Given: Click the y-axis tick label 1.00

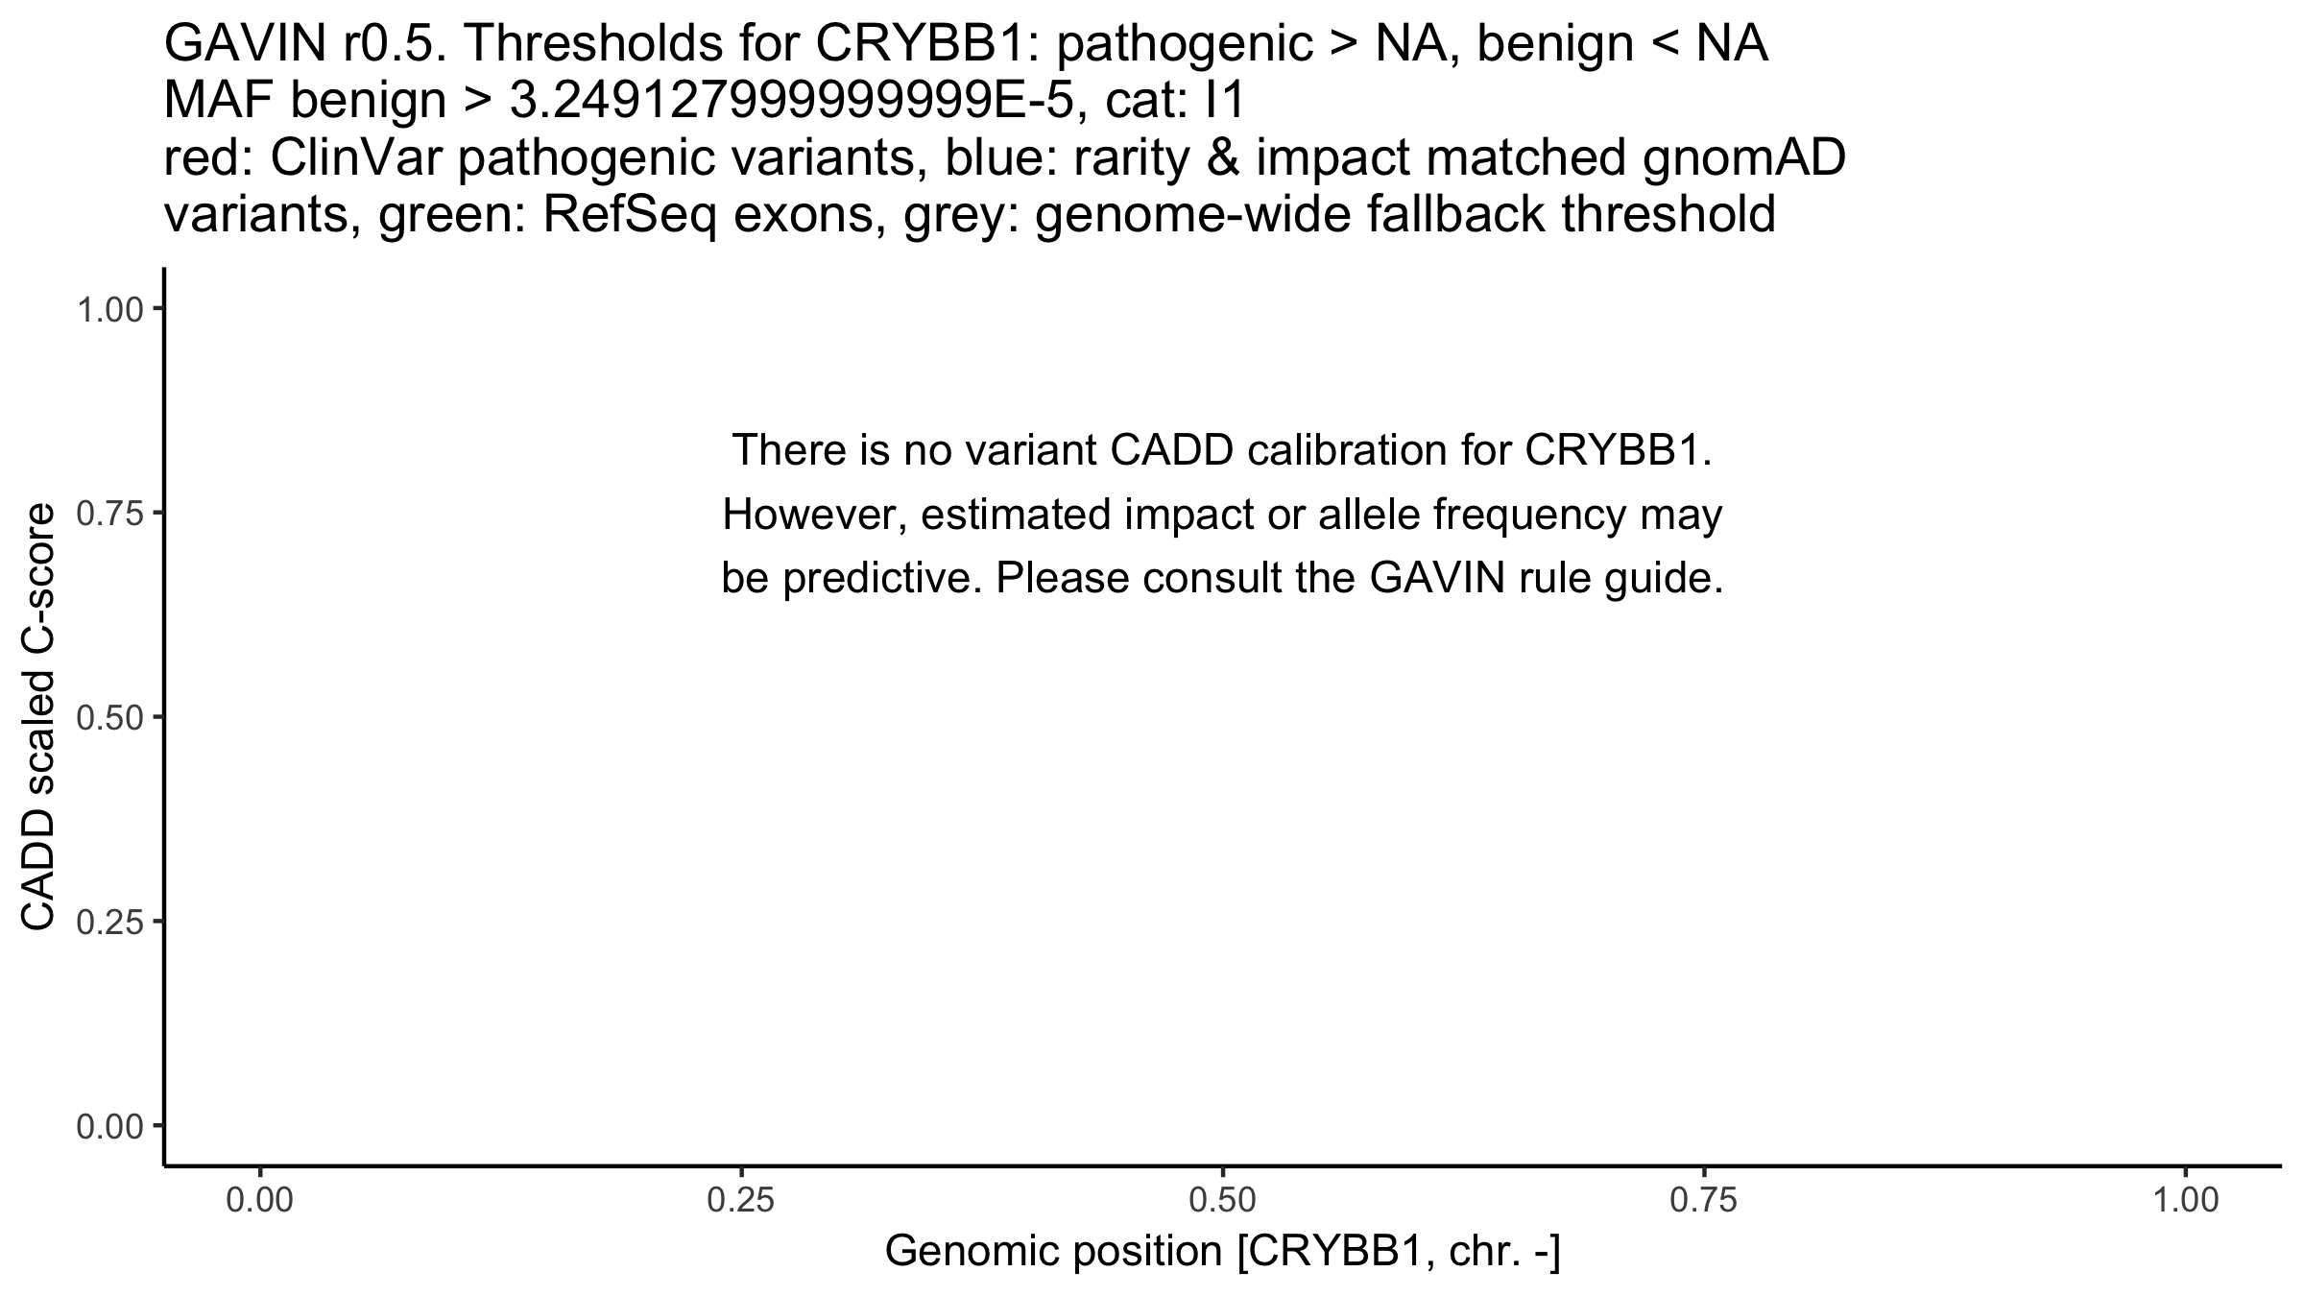Looking at the screenshot, I should click(x=108, y=309).
